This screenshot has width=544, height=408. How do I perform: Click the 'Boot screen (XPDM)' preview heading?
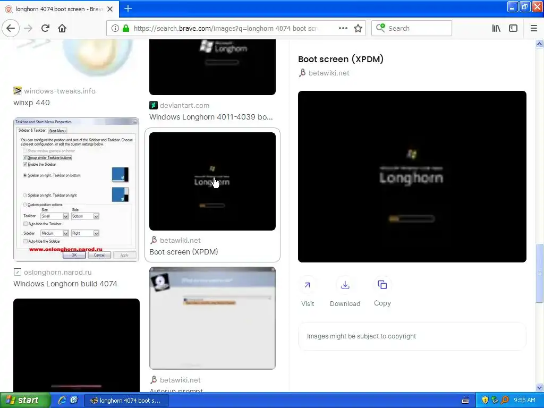pos(341,59)
